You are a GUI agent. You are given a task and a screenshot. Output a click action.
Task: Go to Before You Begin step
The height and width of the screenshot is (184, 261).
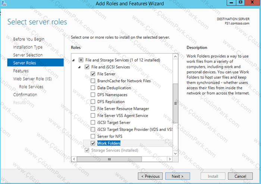29,39
